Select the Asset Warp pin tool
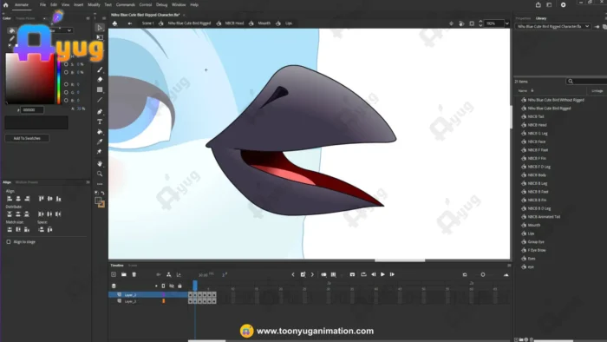This screenshot has height=342, width=607. point(100,152)
